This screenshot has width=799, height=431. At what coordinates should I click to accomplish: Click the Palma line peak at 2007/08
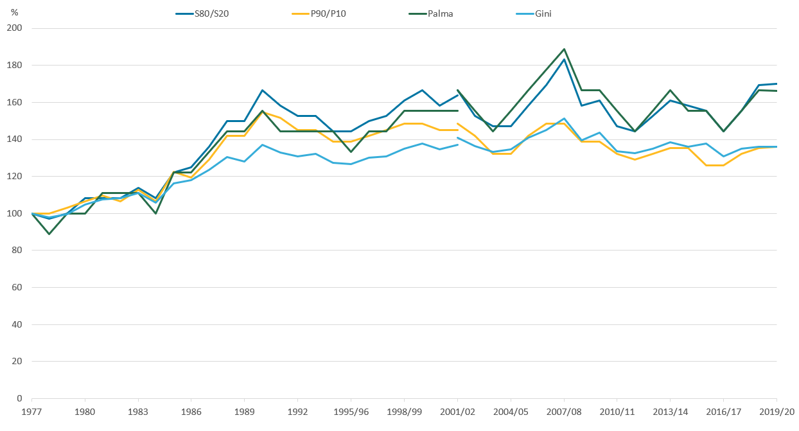click(x=564, y=49)
